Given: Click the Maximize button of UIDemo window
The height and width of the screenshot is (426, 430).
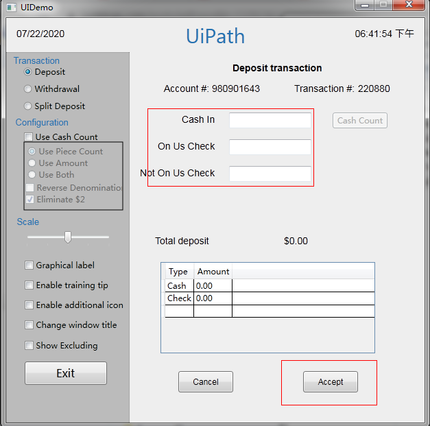Looking at the screenshot, I should point(383,5).
